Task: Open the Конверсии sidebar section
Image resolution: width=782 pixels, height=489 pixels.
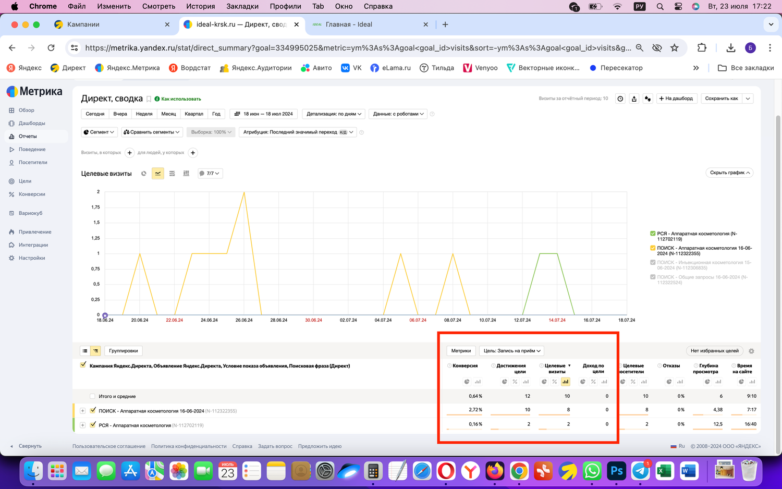Action: tap(31, 194)
